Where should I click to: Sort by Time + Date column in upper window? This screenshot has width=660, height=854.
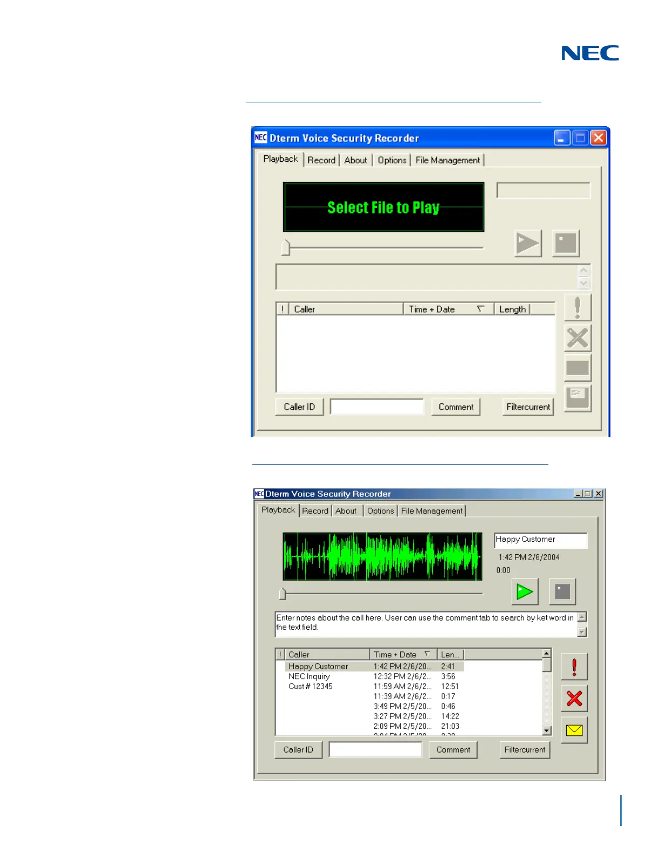pyautogui.click(x=448, y=309)
